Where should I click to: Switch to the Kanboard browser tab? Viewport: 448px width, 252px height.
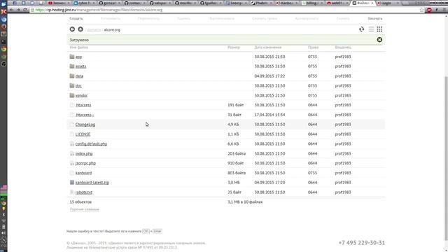286,3
